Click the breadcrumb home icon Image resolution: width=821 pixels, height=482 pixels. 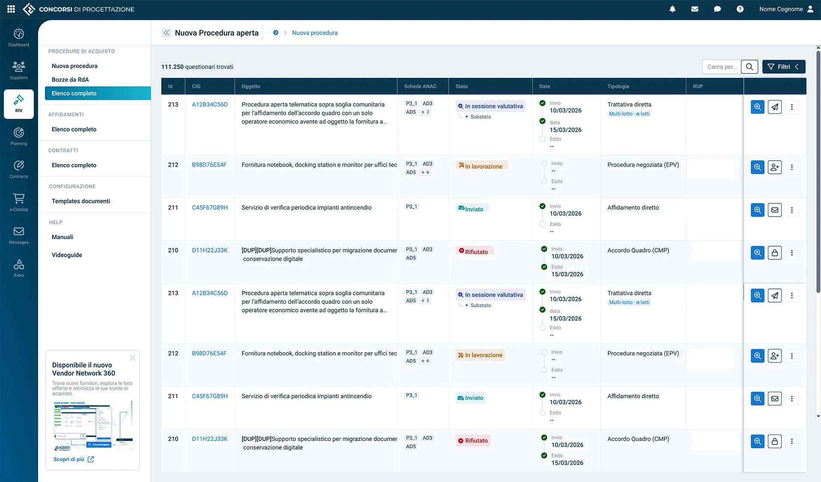point(276,32)
